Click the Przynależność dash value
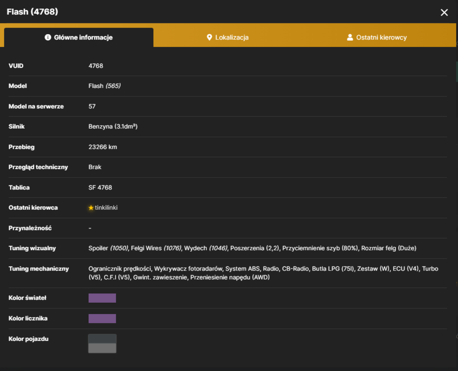458x371 pixels. 90,228
